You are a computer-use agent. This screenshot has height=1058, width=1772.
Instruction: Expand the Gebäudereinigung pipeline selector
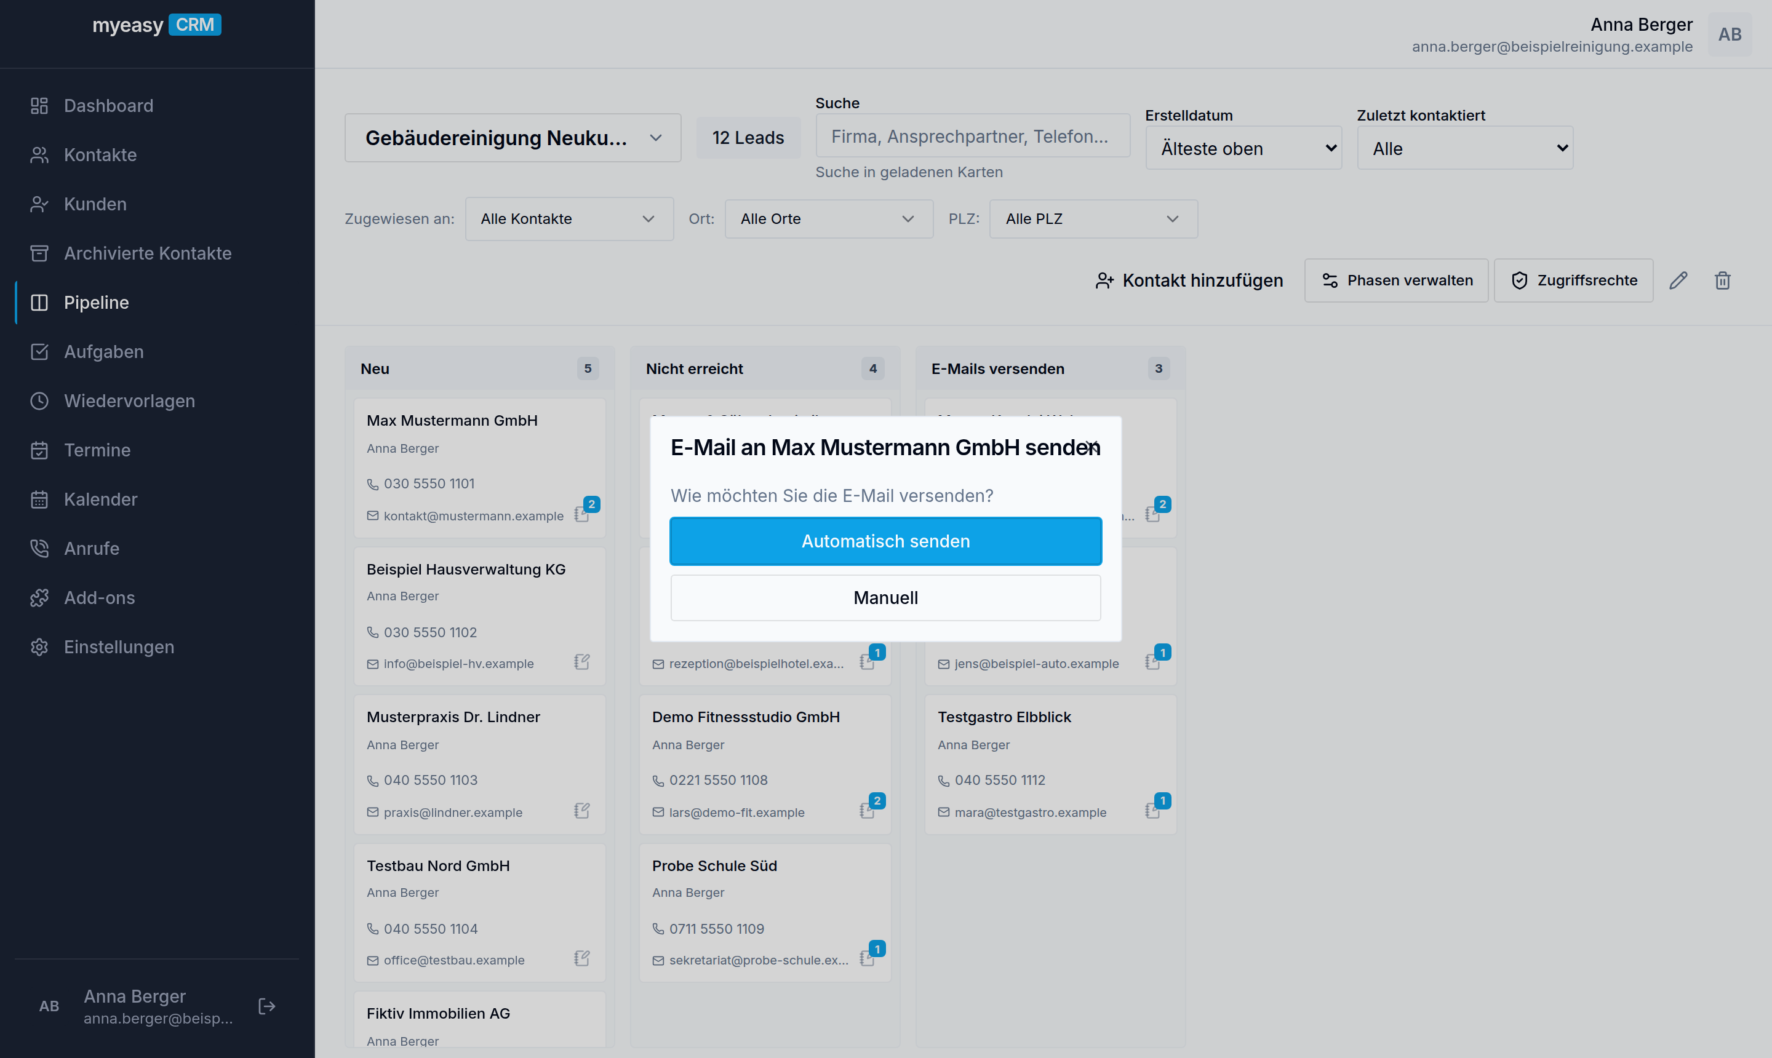point(513,138)
